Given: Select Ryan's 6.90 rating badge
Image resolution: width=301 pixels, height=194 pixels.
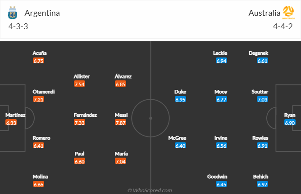Looking at the screenshot, I should 290,123.
